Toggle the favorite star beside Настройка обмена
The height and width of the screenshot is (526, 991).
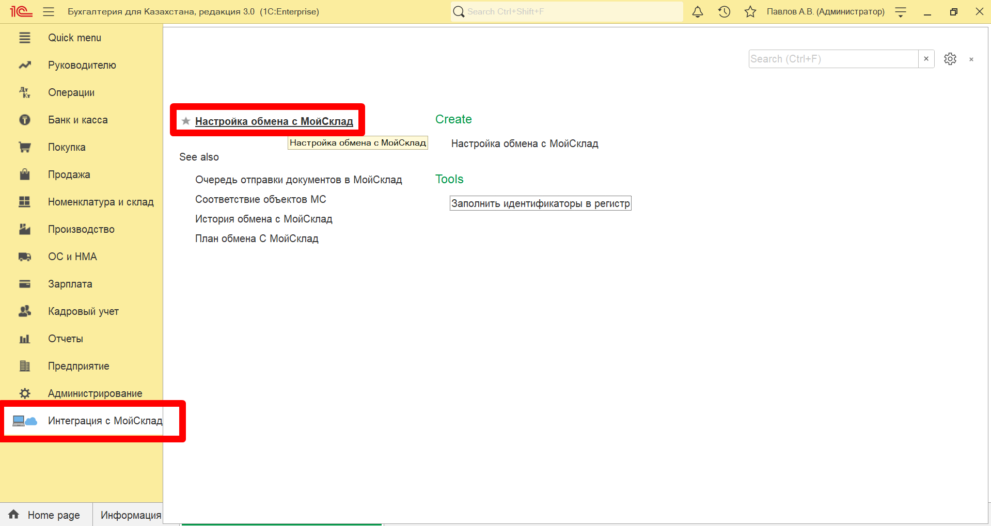(x=186, y=121)
